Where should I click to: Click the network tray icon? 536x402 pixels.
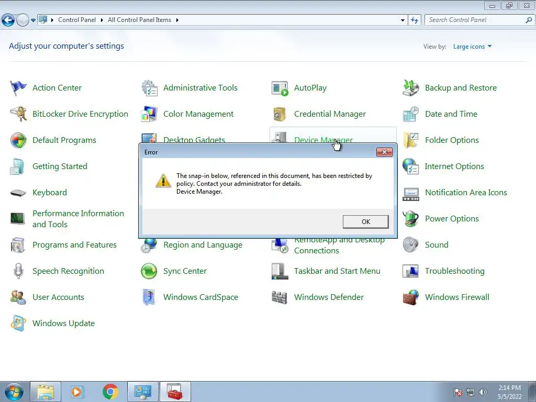pyautogui.click(x=471, y=393)
